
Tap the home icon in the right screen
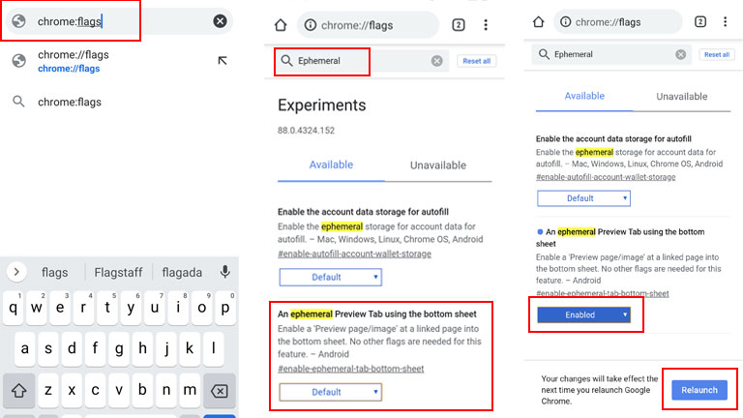tap(538, 22)
